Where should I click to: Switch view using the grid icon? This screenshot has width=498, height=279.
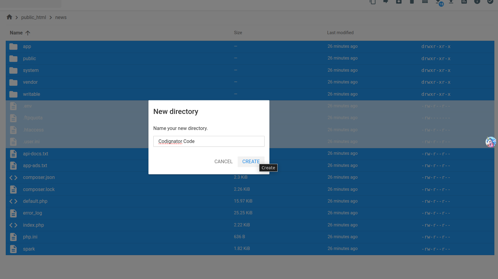coord(425,2)
